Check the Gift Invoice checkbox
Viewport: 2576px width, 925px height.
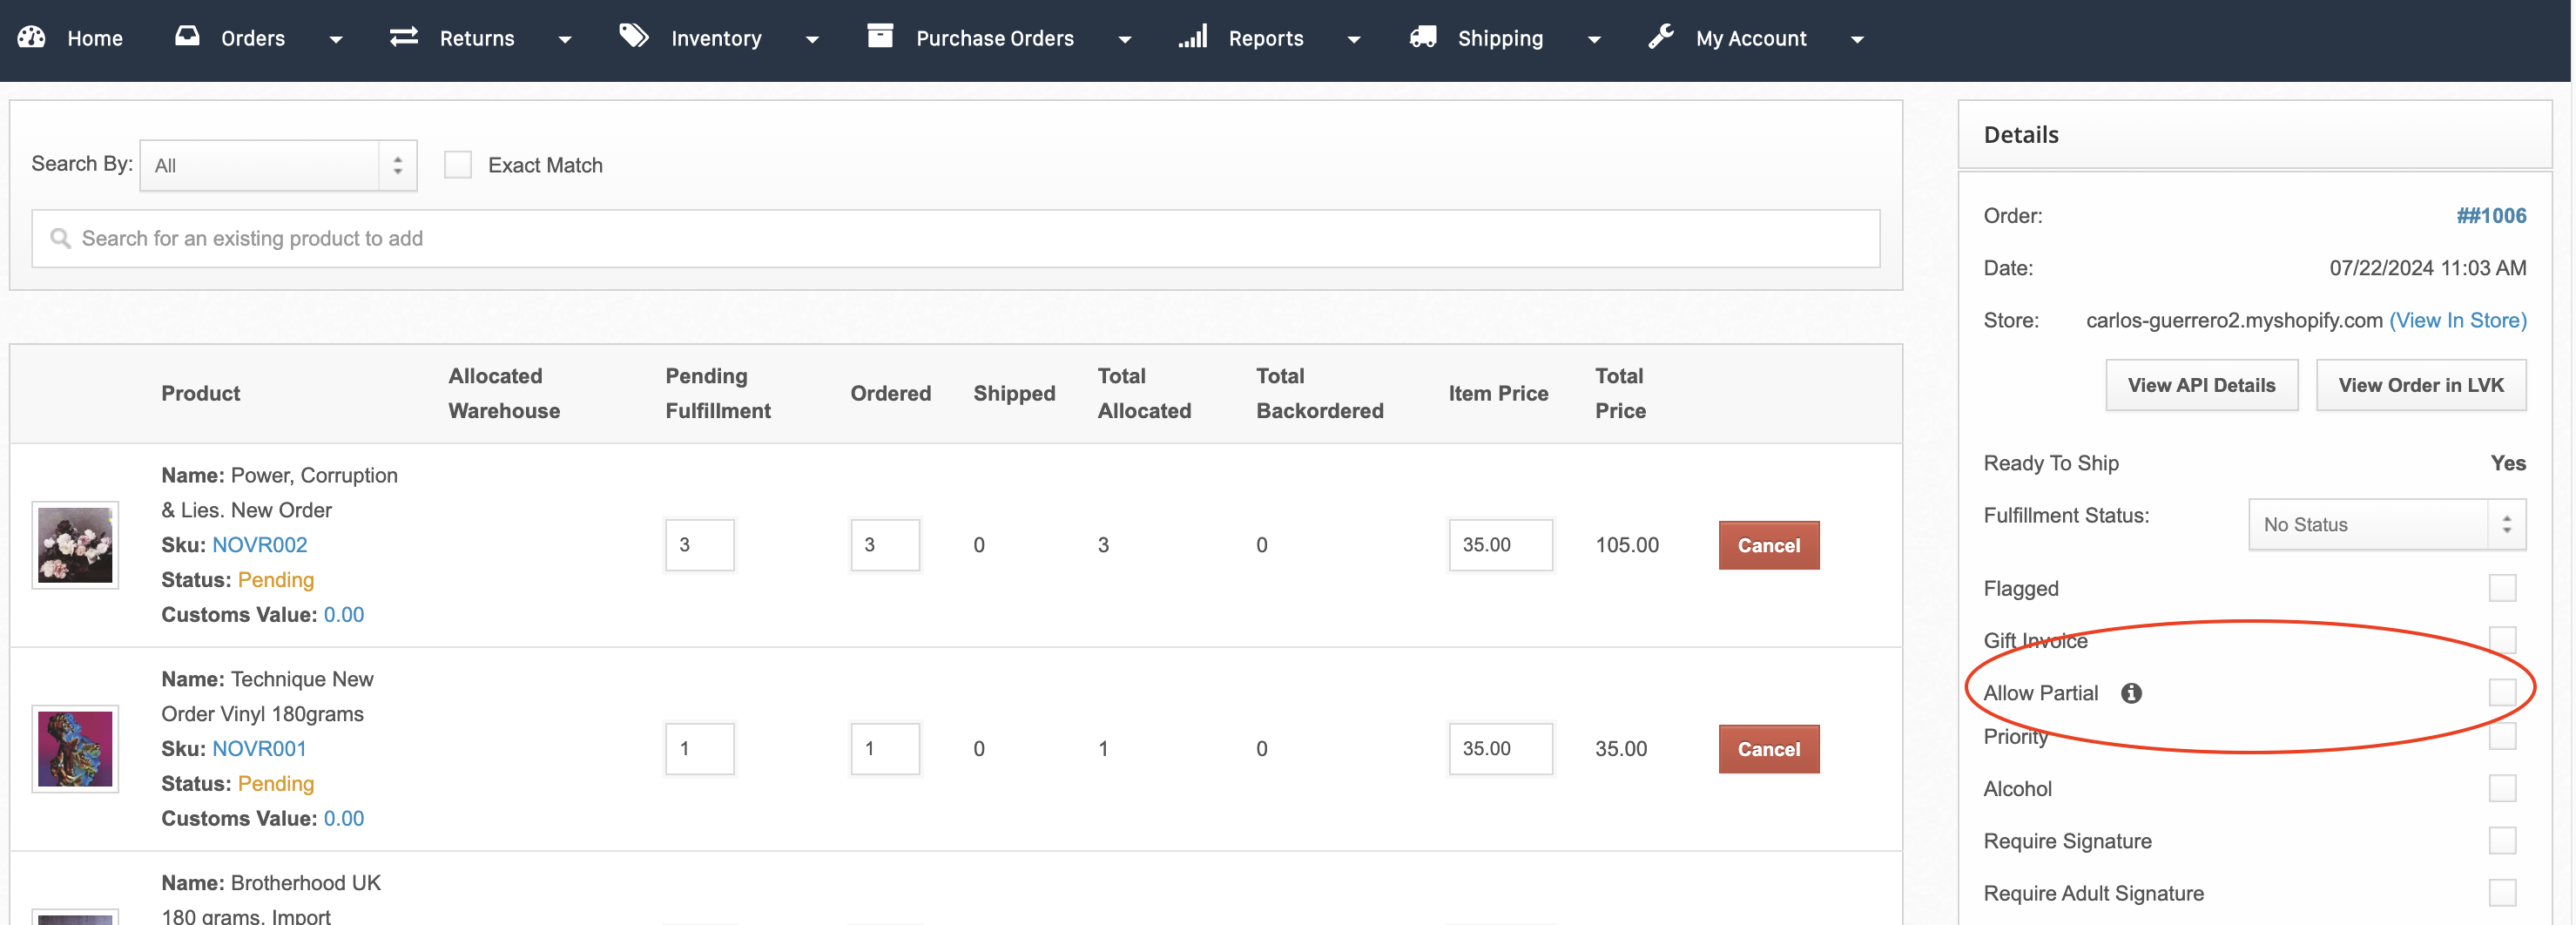point(2502,640)
